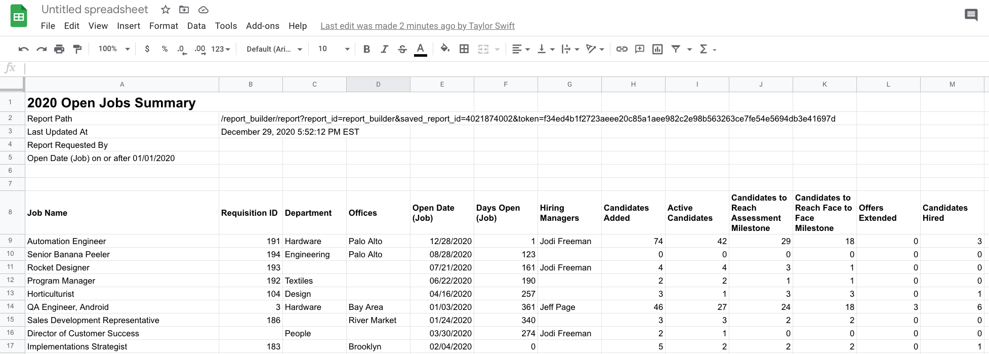This screenshot has width=989, height=354.
Task: Open the comment history icon
Action: click(x=971, y=15)
